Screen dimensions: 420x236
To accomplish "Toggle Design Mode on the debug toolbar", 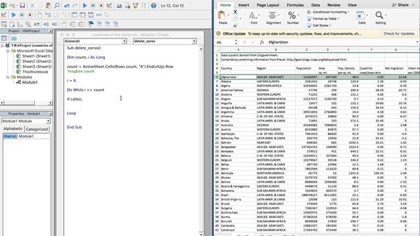I will click(4, 15).
